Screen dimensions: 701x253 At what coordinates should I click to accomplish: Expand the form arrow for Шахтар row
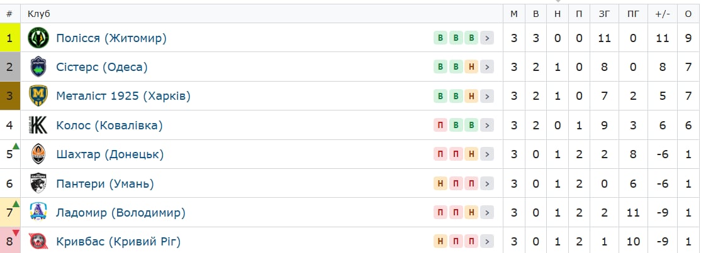487,154
